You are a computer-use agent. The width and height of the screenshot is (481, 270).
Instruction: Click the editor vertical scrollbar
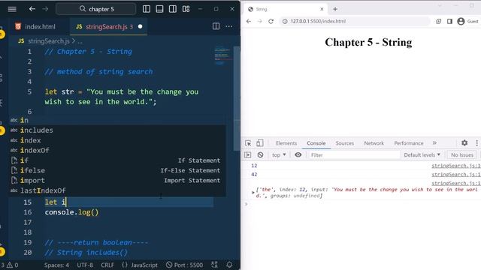click(237, 98)
